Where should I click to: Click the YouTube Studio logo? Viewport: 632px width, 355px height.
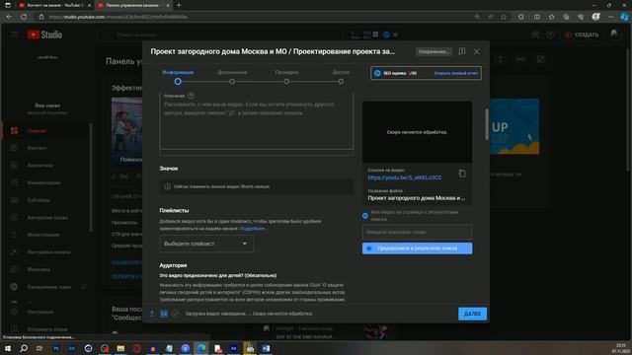pos(44,35)
